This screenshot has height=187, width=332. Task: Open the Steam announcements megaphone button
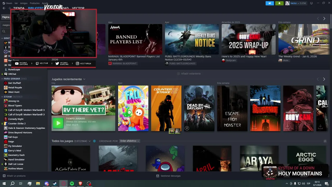tap(270, 3)
